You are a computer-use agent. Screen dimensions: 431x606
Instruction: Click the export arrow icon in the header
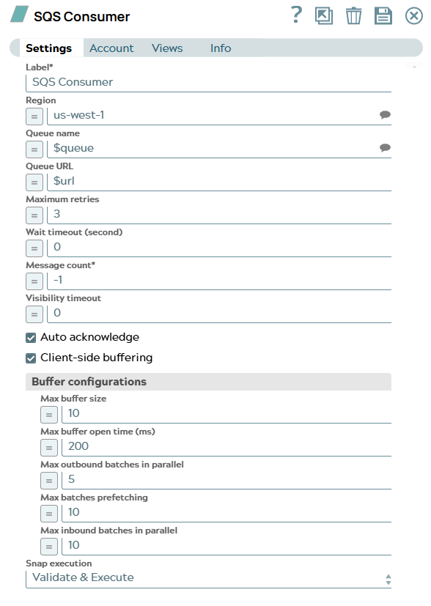pyautogui.click(x=325, y=15)
